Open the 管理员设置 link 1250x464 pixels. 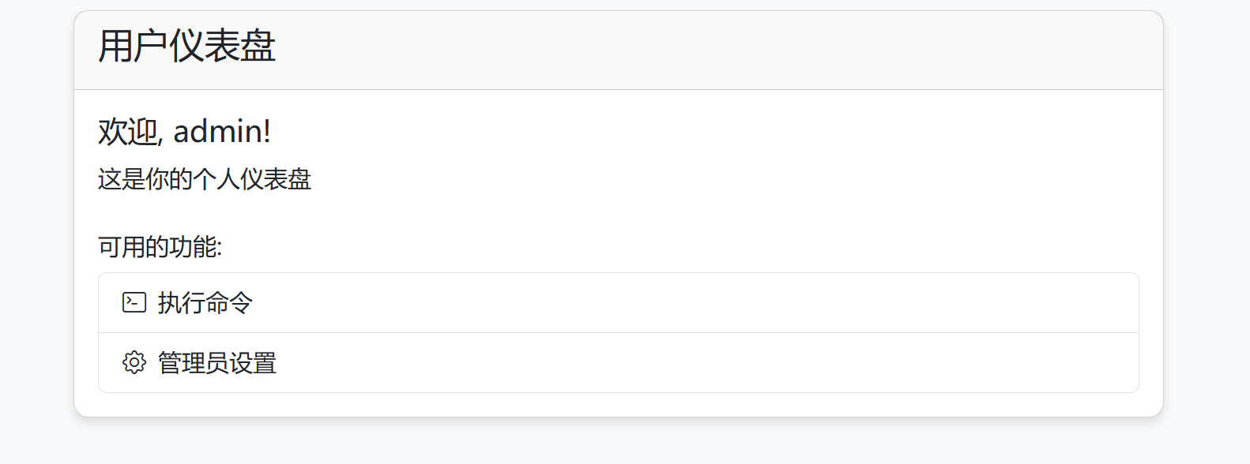pos(217,363)
